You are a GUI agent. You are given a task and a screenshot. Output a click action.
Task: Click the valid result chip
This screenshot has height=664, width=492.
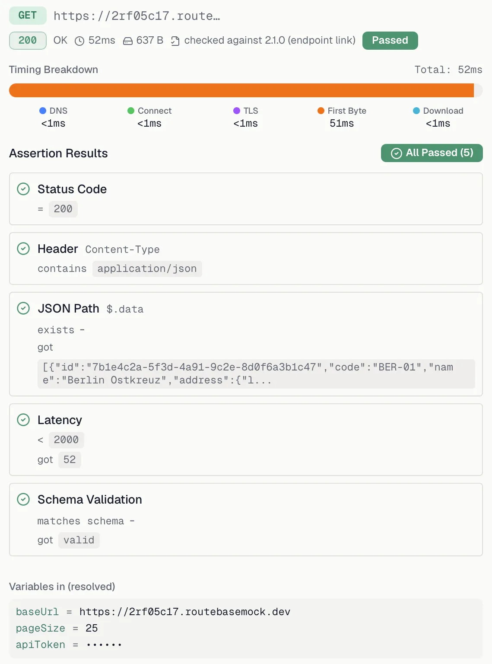click(79, 540)
